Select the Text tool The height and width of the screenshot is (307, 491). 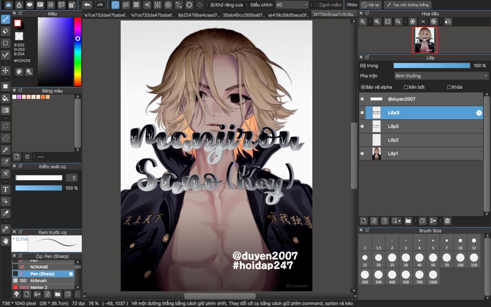(x=5, y=189)
